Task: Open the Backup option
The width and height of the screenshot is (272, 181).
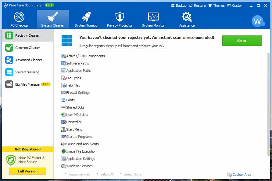Action: tap(179, 6)
